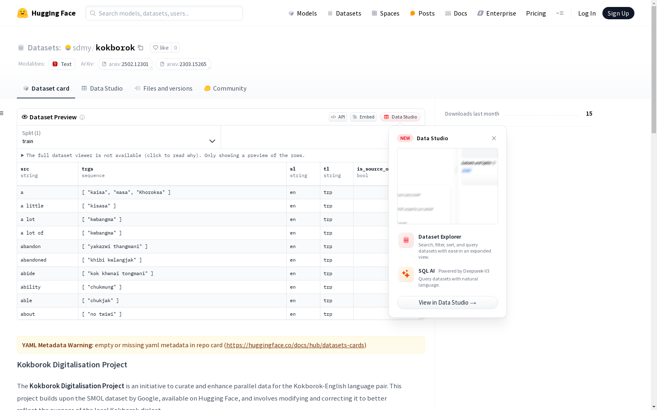The height and width of the screenshot is (410, 657).
Task: Focus the search models and datasets field
Action: [164, 13]
